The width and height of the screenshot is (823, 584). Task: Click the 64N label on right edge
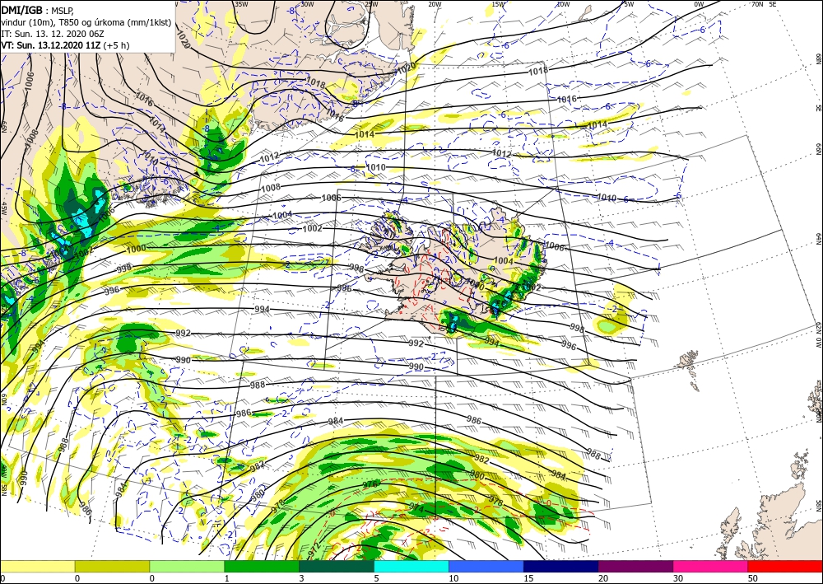click(819, 238)
